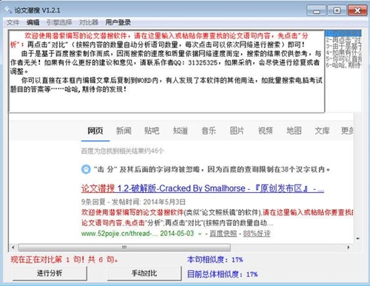Maximize the 论文潜搜 window

tap(337, 10)
